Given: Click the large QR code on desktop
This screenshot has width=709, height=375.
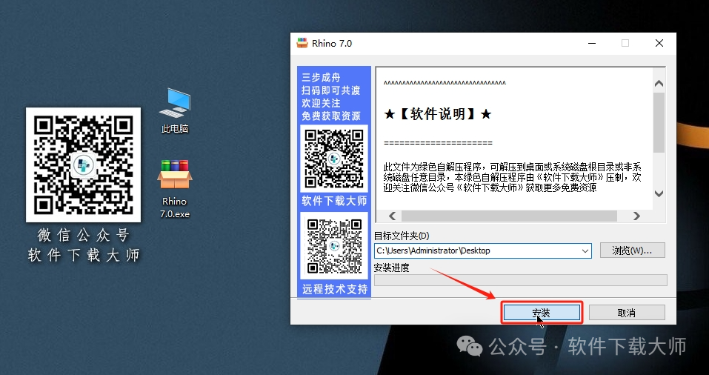Looking at the screenshot, I should click(83, 165).
